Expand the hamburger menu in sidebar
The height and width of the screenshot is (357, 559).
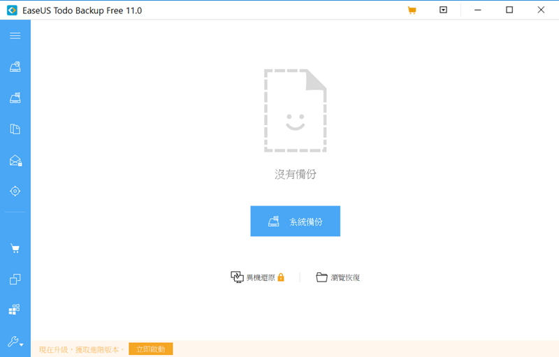click(15, 36)
